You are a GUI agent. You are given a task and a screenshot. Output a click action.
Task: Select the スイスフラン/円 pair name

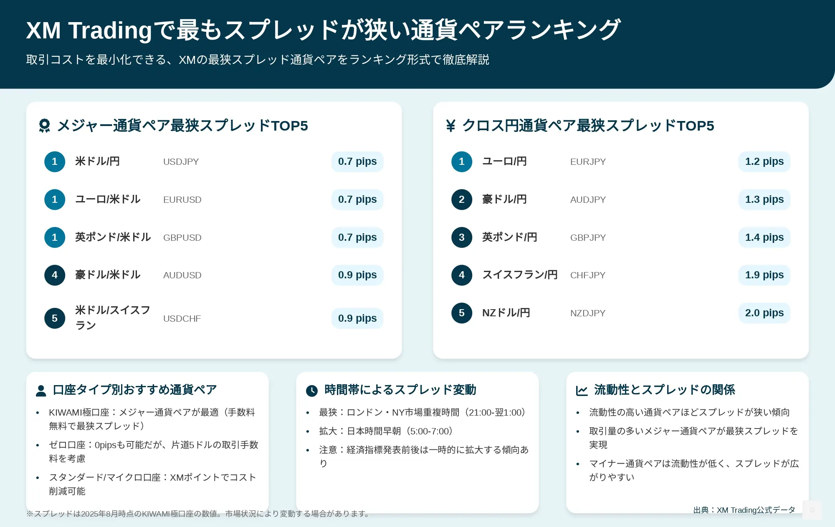520,275
